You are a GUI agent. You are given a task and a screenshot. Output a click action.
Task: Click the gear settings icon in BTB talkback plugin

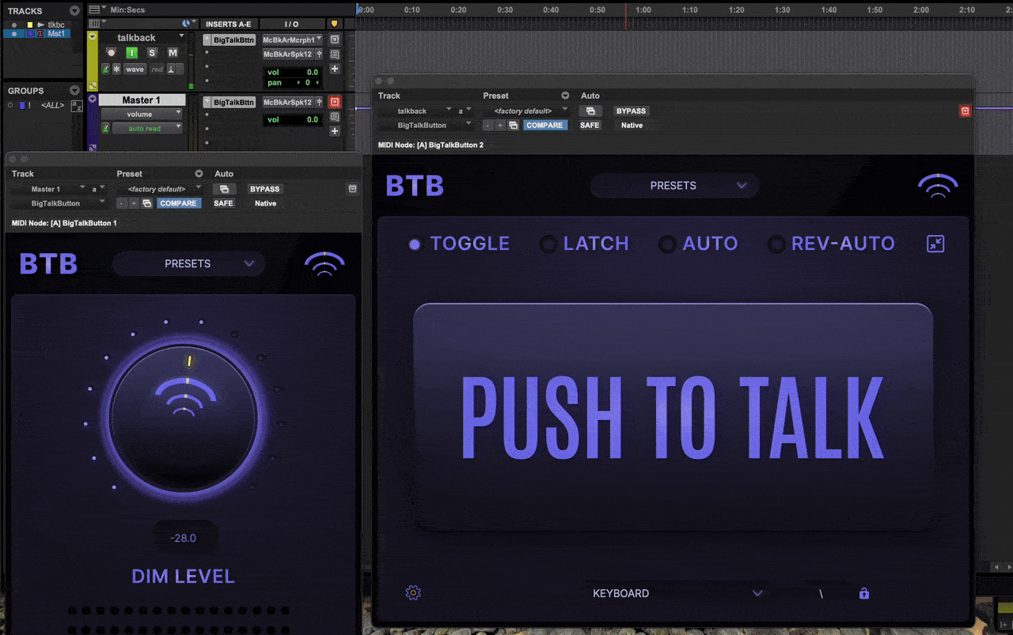[x=412, y=592]
